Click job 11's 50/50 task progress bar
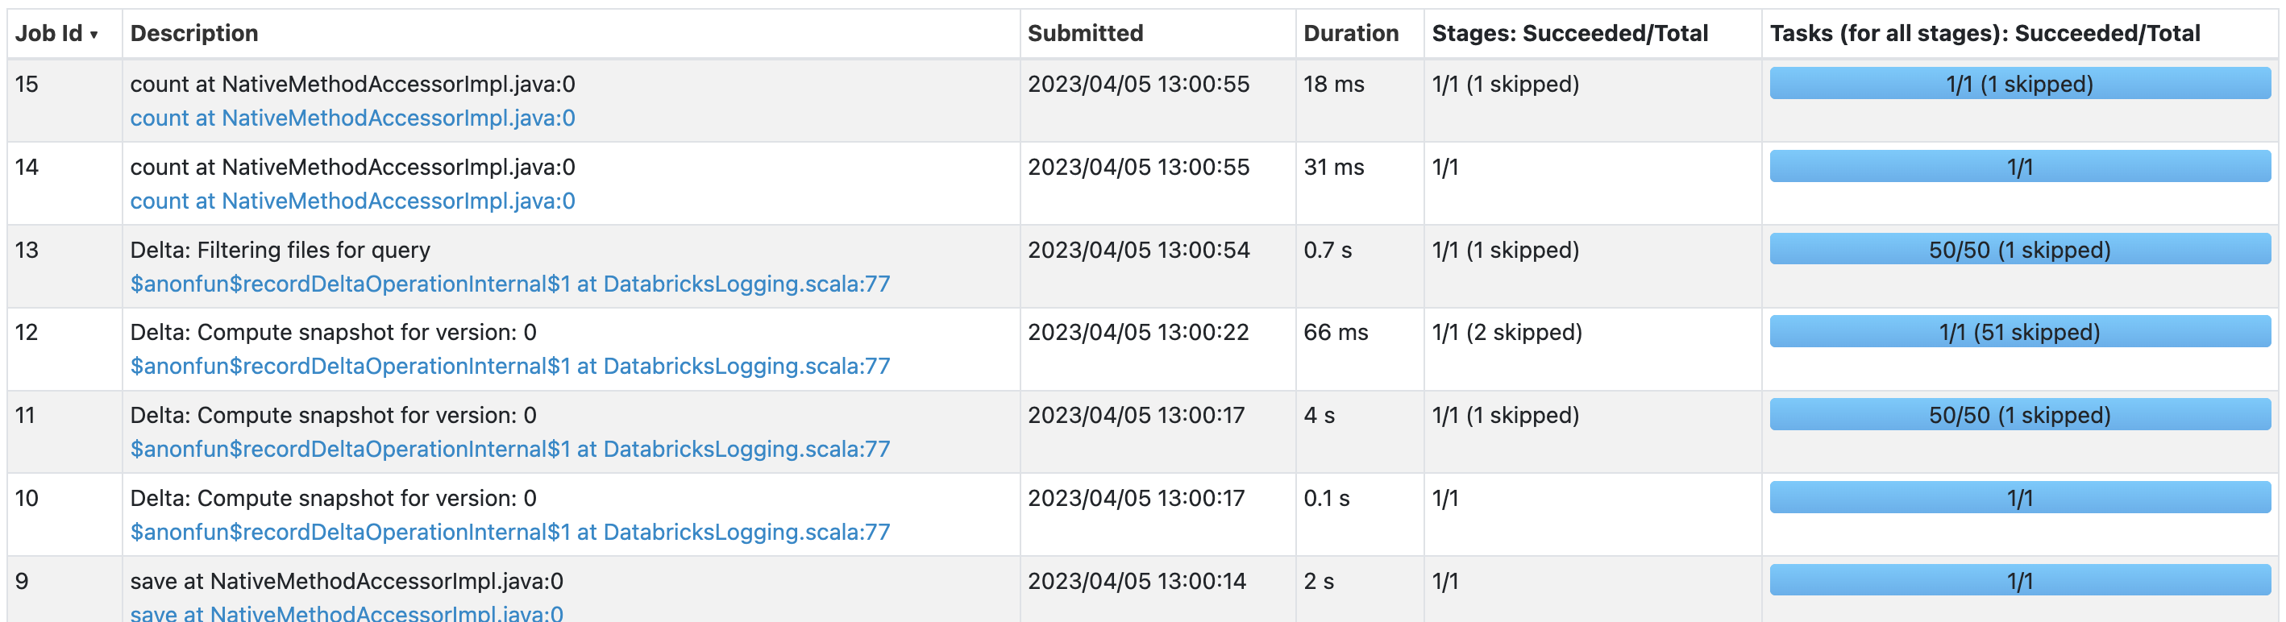The height and width of the screenshot is (622, 2286). (x=2019, y=414)
